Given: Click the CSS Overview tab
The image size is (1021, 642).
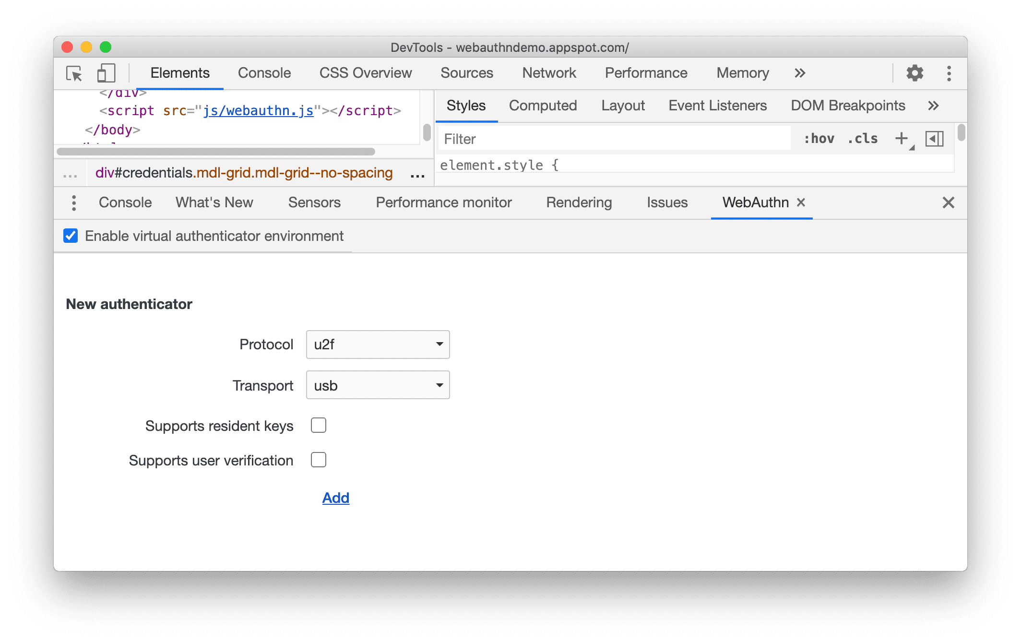Looking at the screenshot, I should (365, 73).
